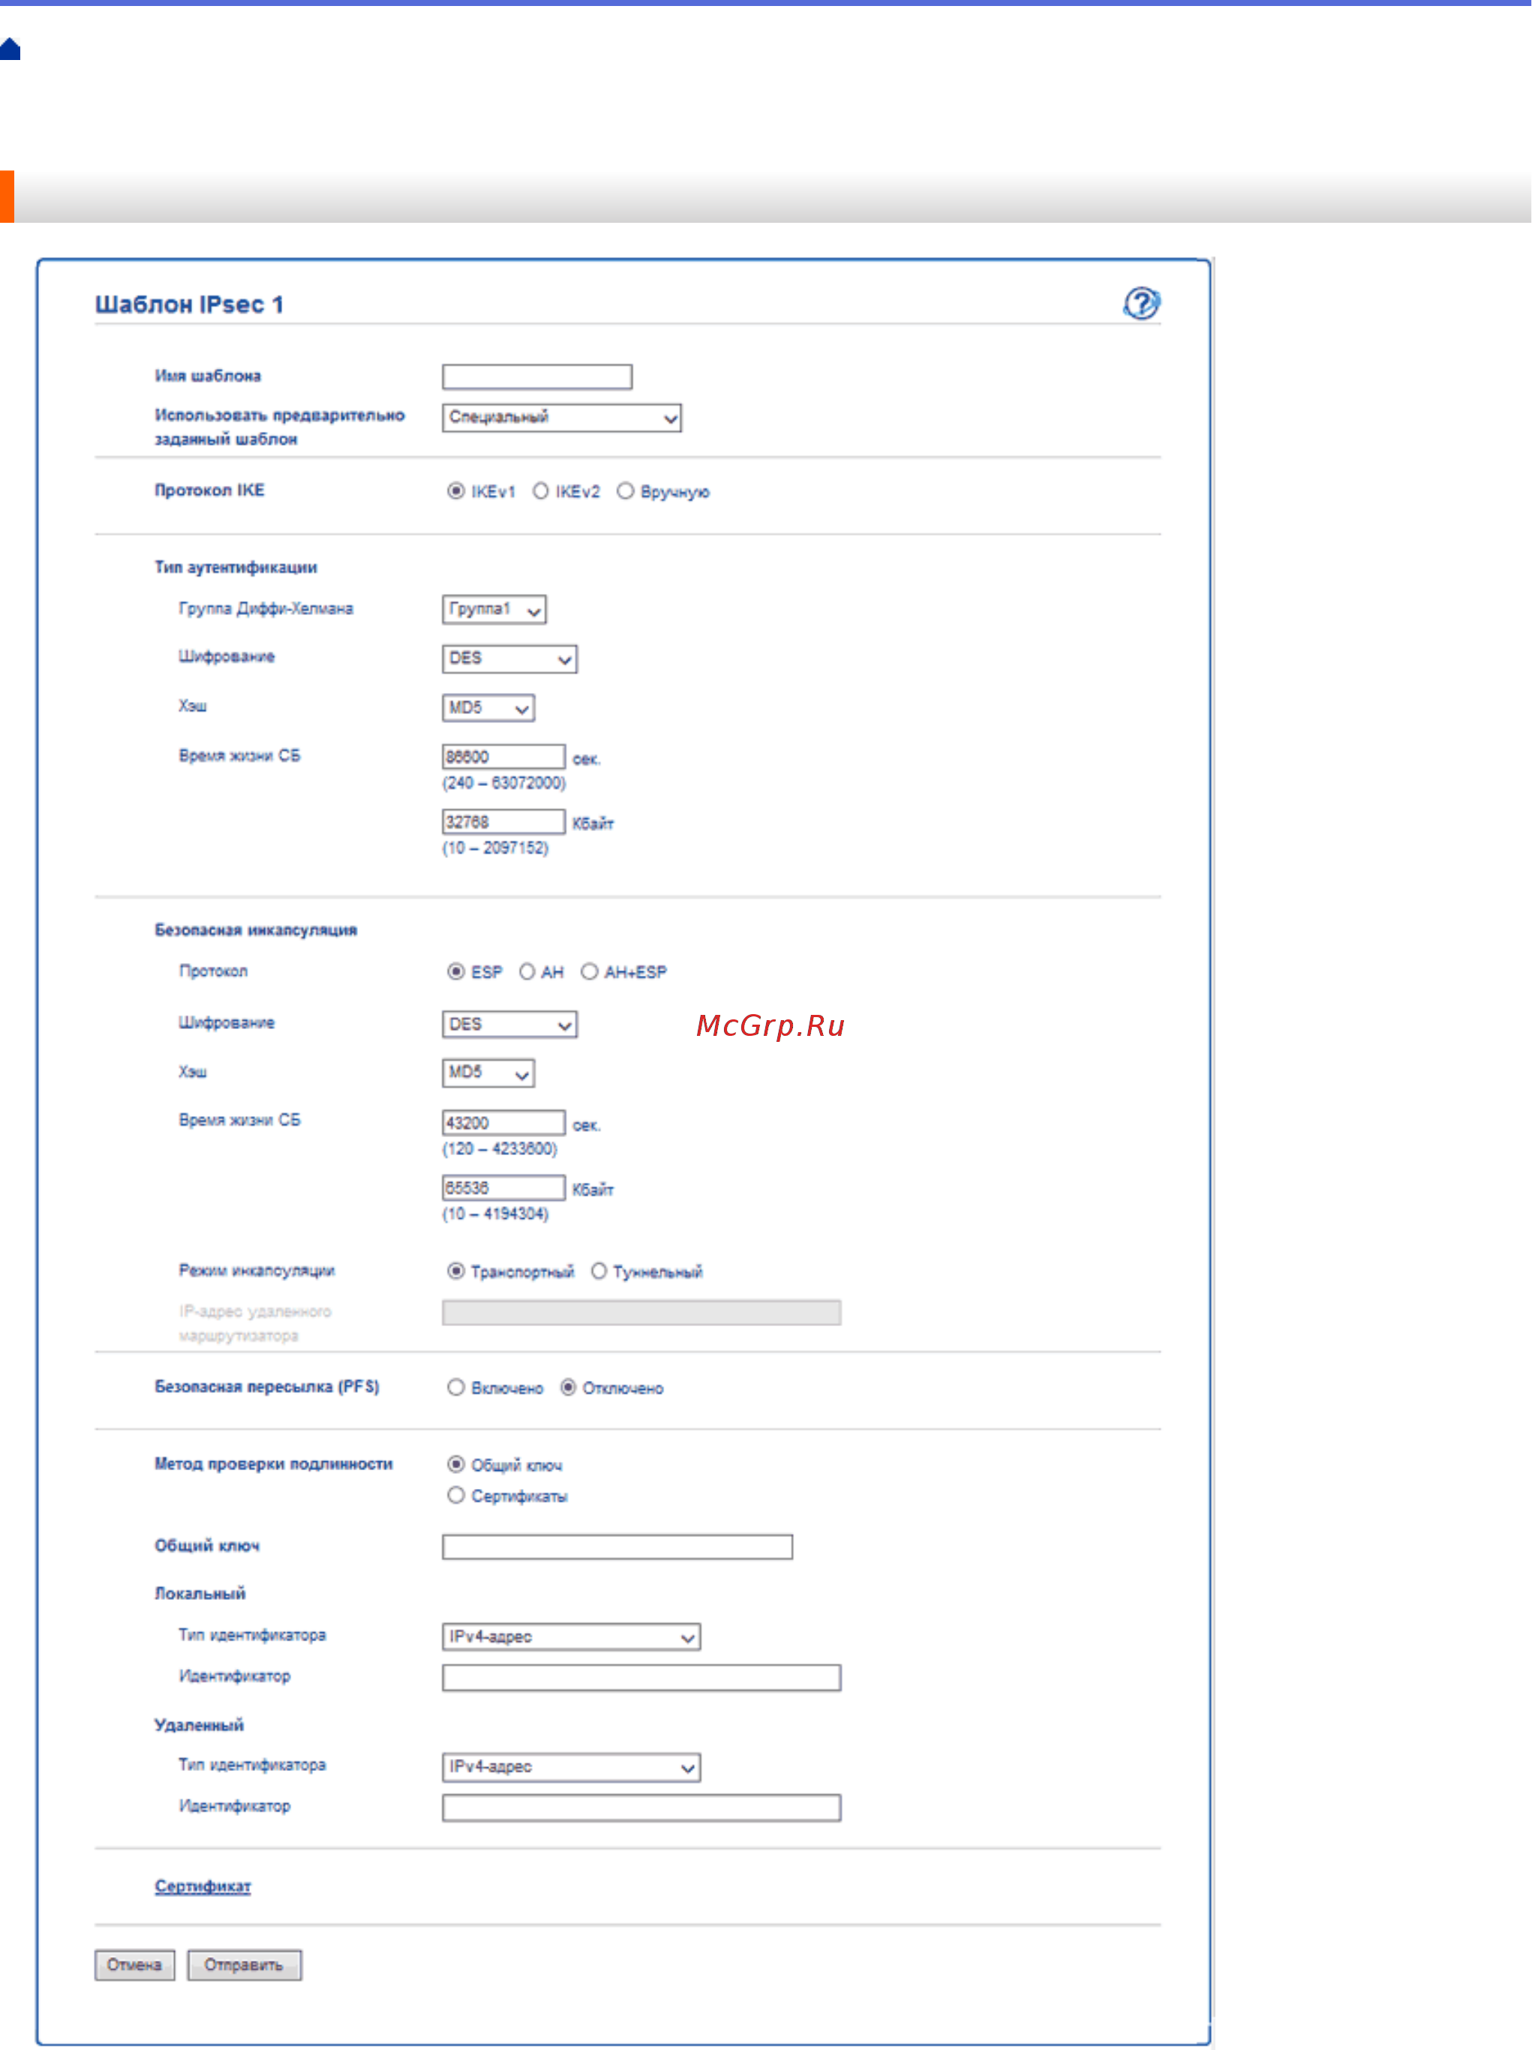Open the authentication encryption DES dropdown

click(509, 659)
